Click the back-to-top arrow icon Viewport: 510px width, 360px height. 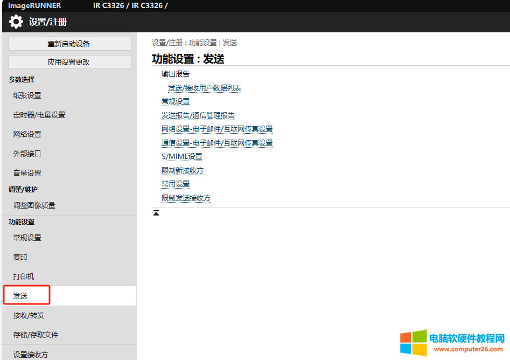(156, 213)
